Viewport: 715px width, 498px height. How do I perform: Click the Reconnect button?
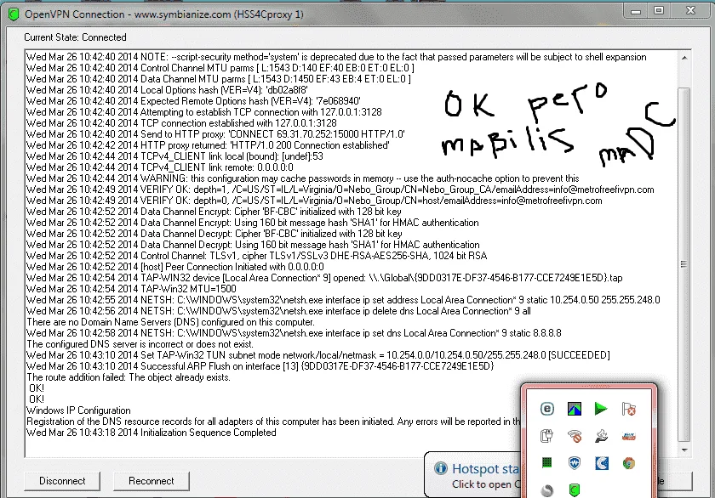pos(151,481)
